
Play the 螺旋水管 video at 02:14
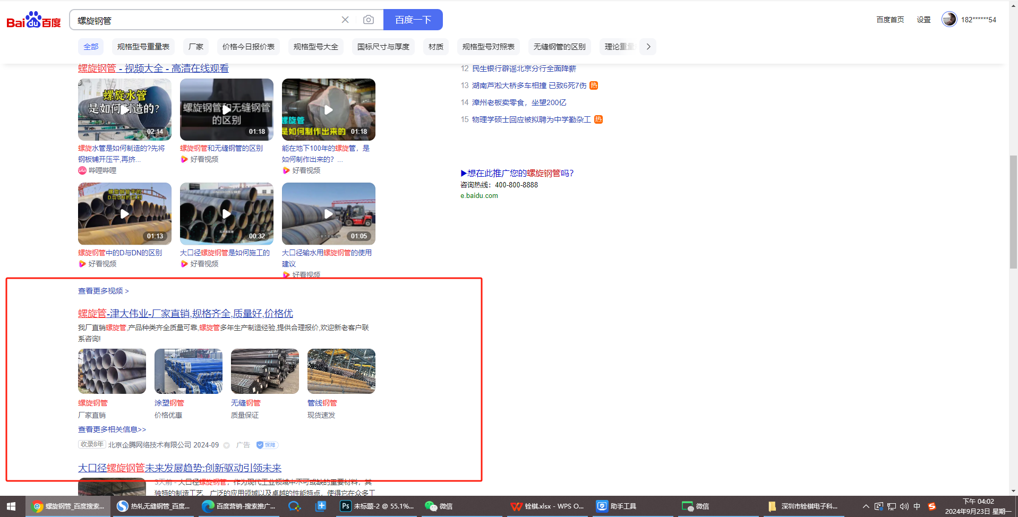(x=124, y=109)
